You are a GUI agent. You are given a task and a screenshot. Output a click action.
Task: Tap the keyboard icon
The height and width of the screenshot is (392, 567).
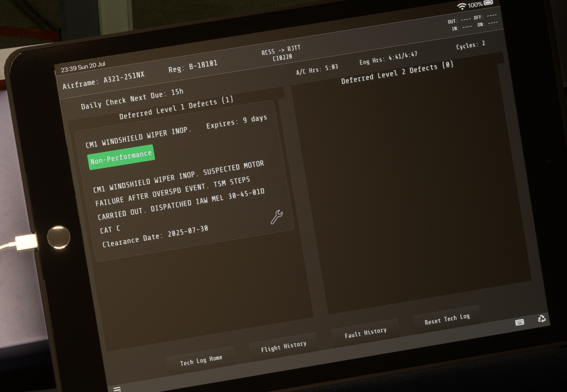tap(519, 322)
